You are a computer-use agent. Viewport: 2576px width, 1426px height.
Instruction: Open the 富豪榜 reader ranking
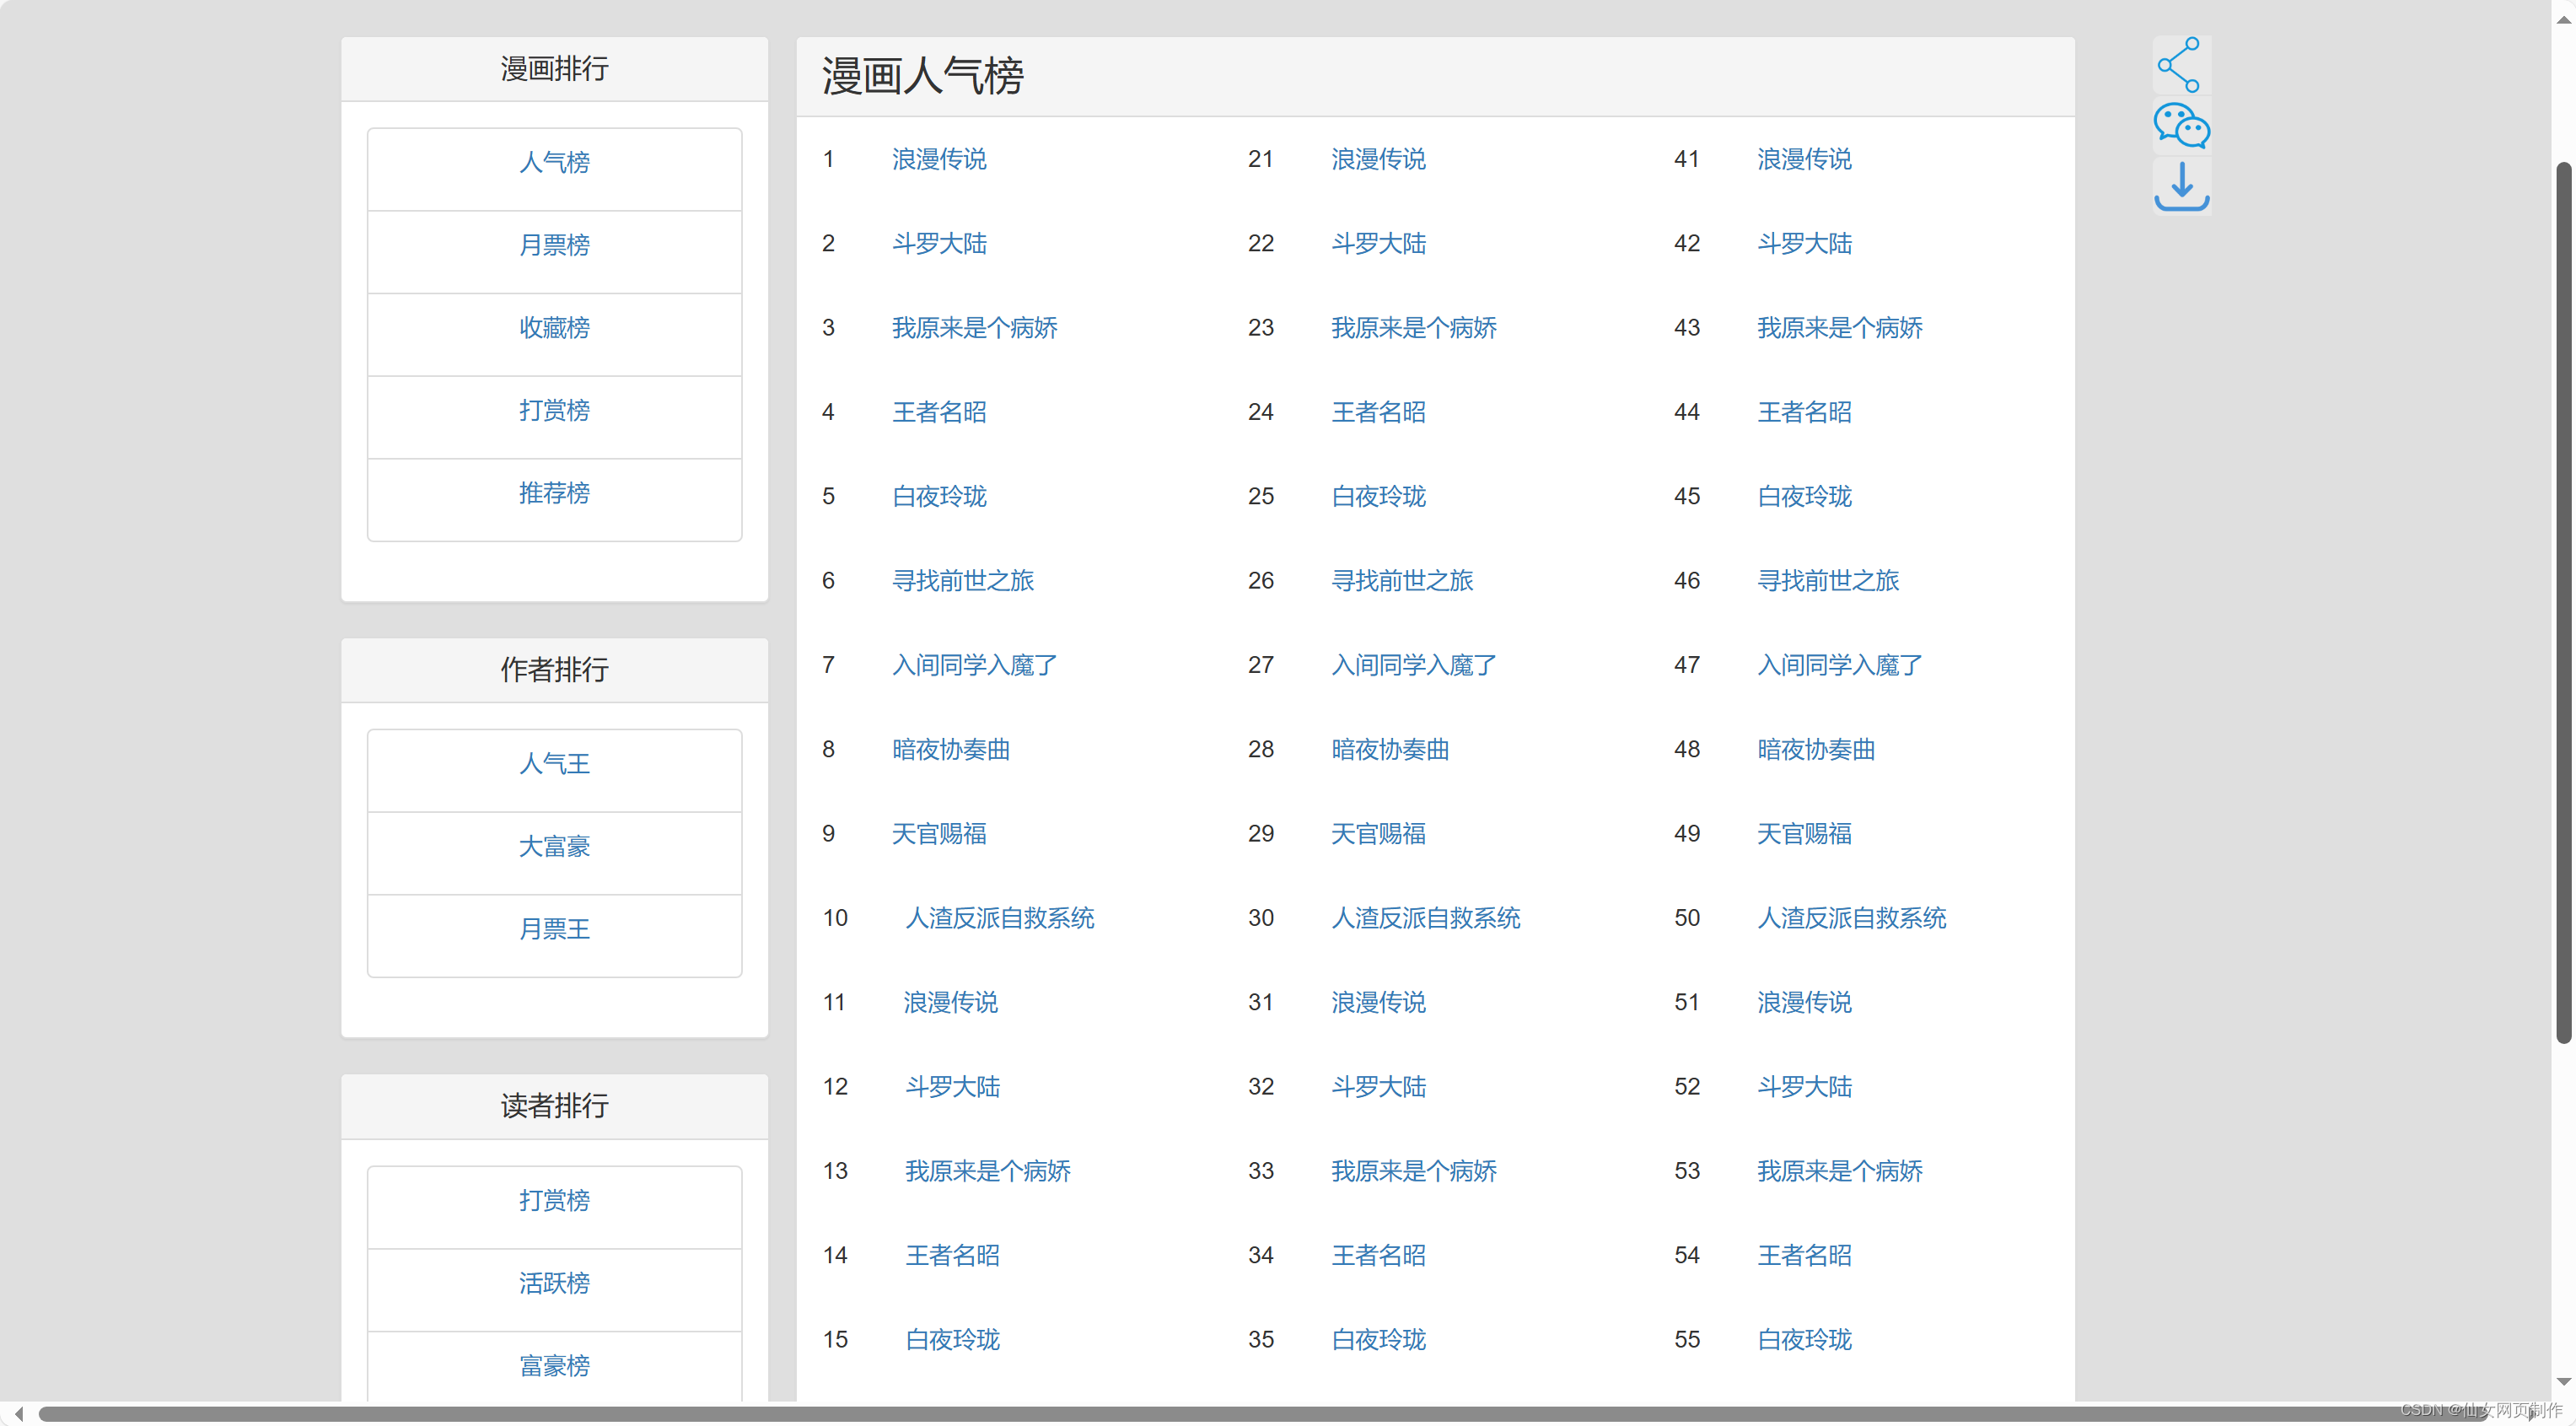click(x=554, y=1365)
